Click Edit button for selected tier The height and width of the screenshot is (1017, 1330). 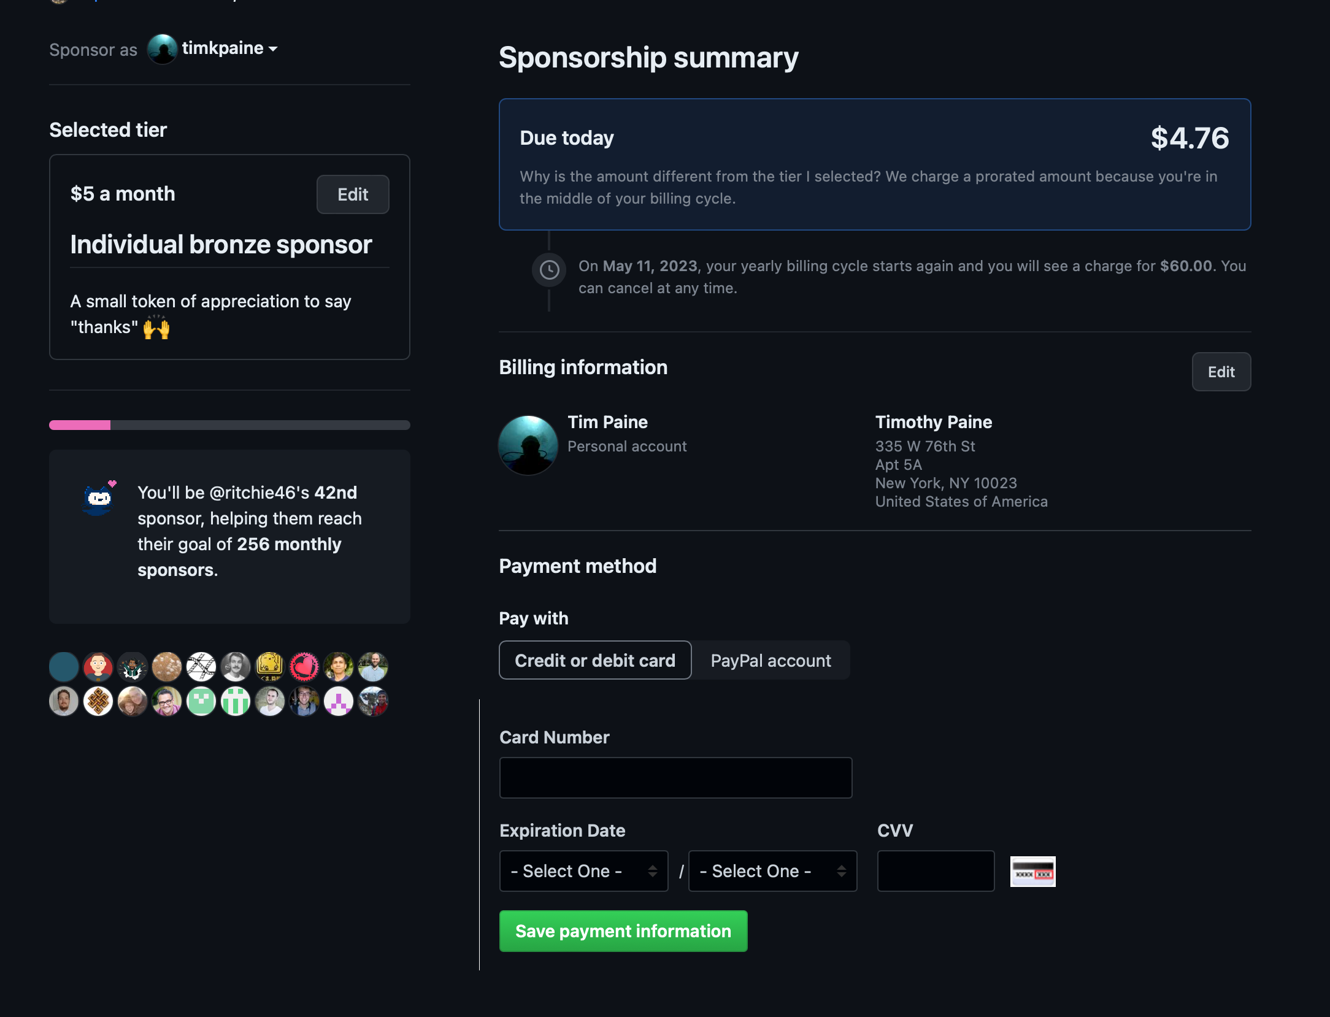pos(353,194)
